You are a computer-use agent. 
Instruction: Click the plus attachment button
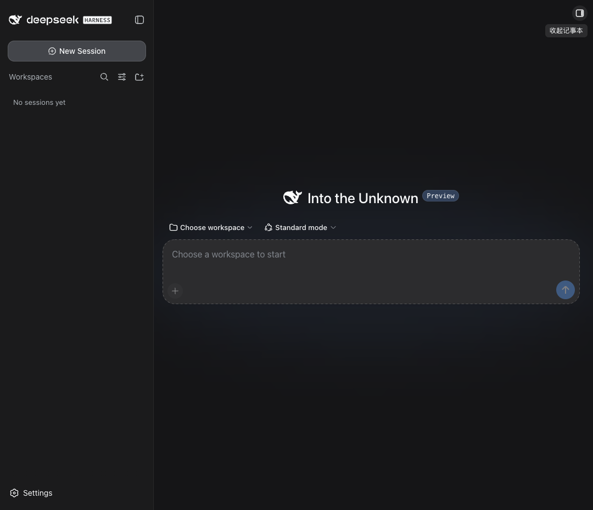pyautogui.click(x=175, y=291)
